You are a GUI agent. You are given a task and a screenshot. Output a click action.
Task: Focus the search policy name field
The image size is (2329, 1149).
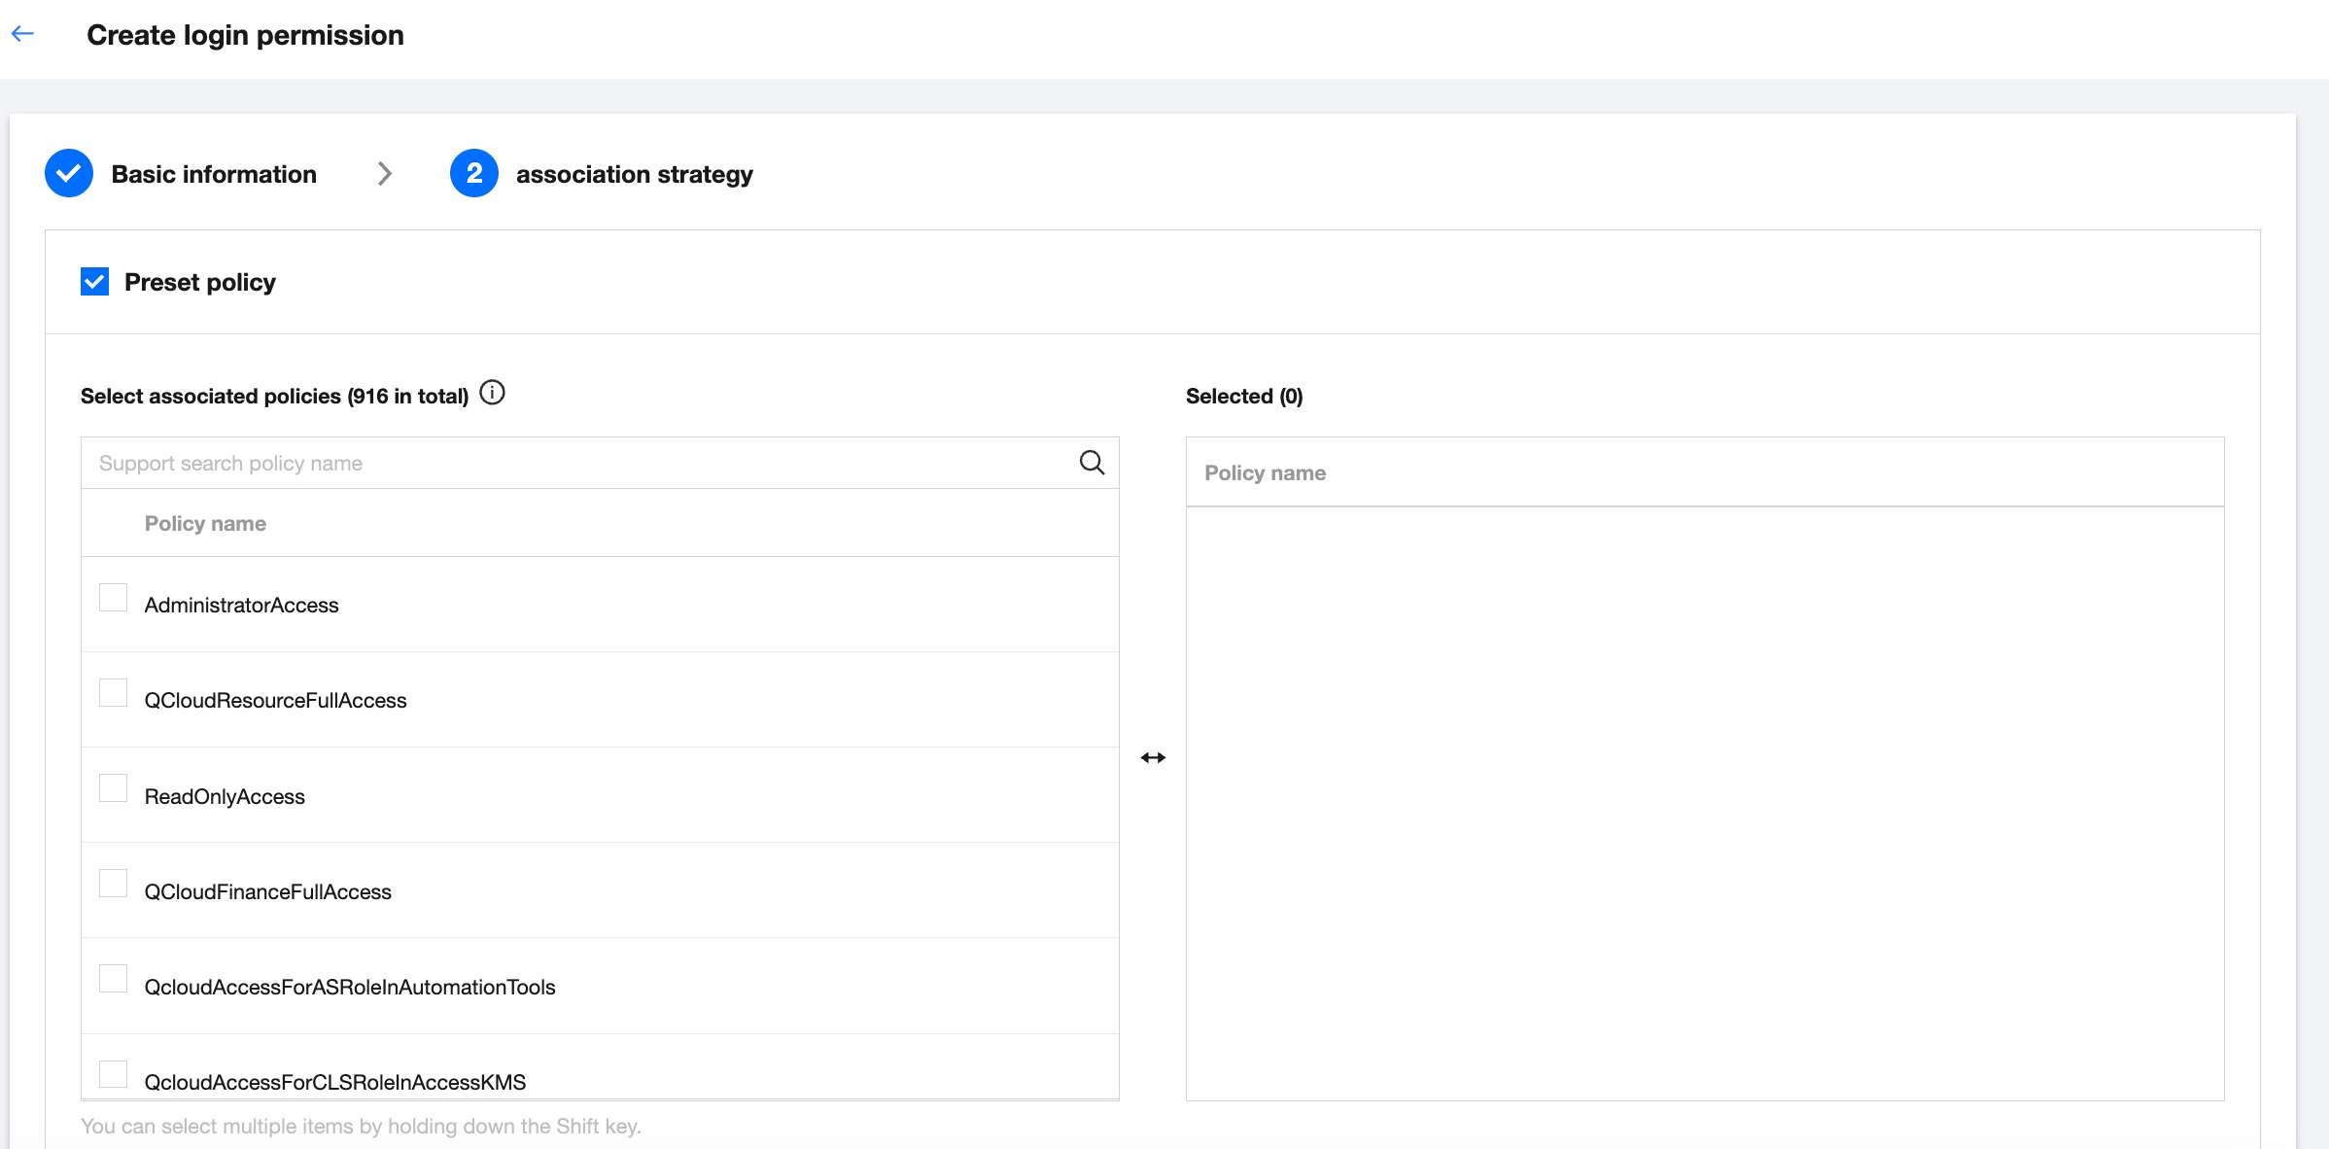coord(574,463)
